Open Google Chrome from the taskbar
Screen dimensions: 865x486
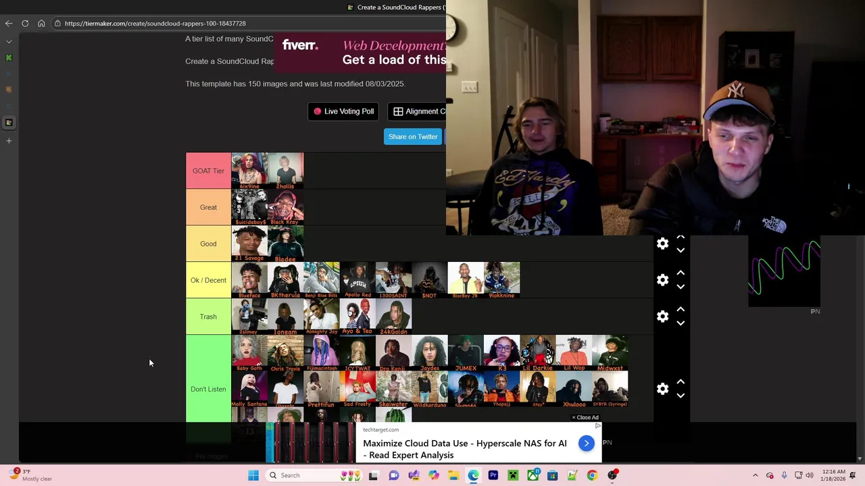pos(592,475)
